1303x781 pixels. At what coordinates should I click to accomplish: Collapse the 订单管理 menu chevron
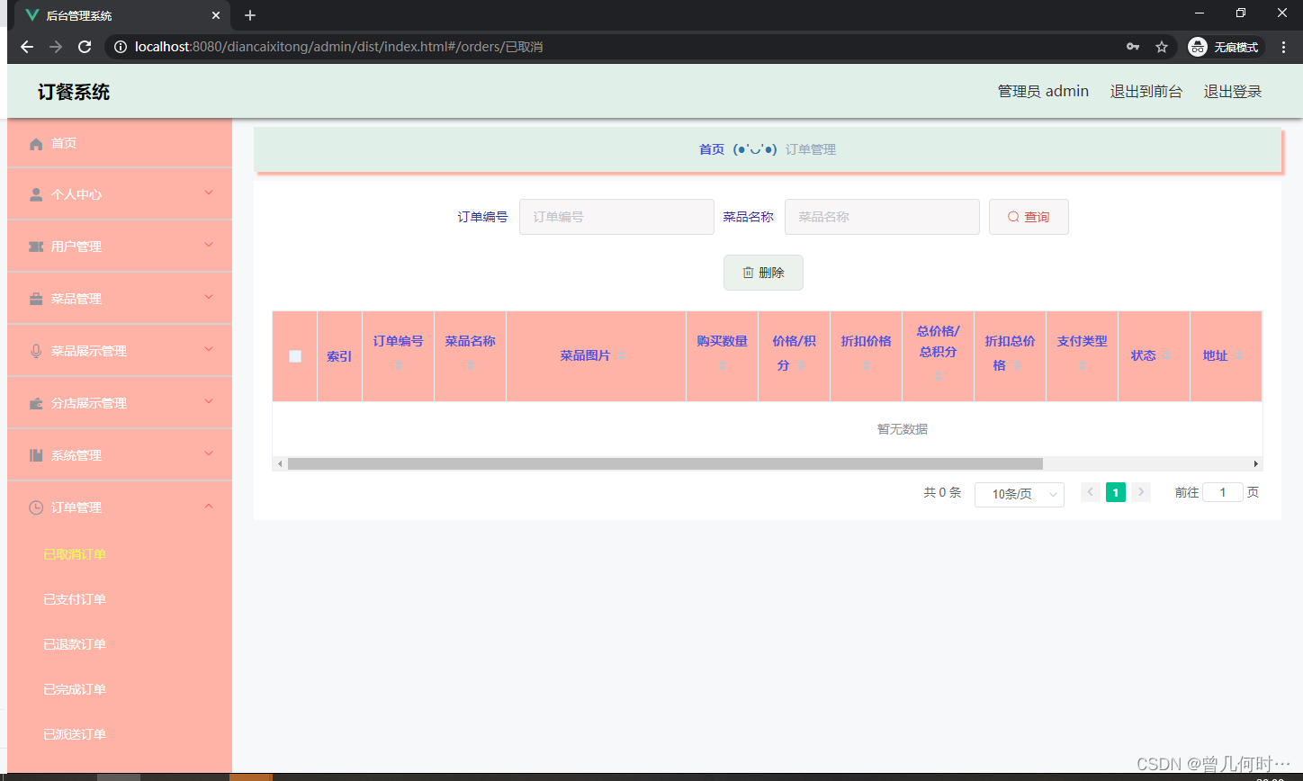click(x=209, y=506)
